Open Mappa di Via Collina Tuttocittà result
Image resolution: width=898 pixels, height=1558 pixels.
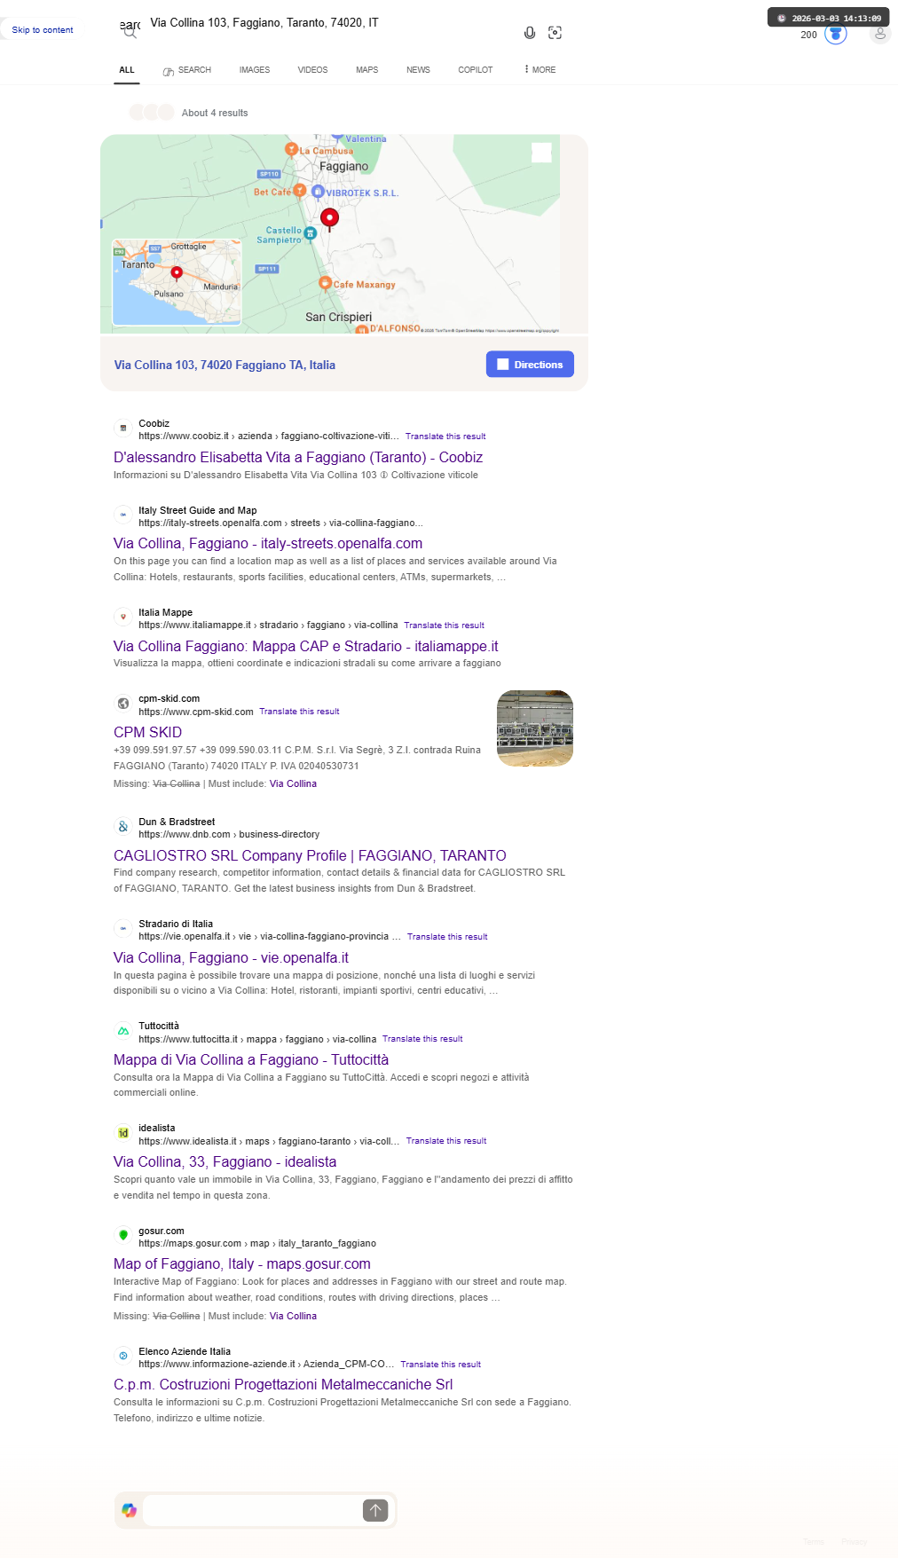pos(251,1060)
